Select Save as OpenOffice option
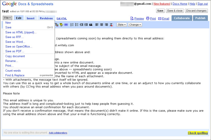The height and width of the screenshot is (140, 211). (x=29, y=47)
